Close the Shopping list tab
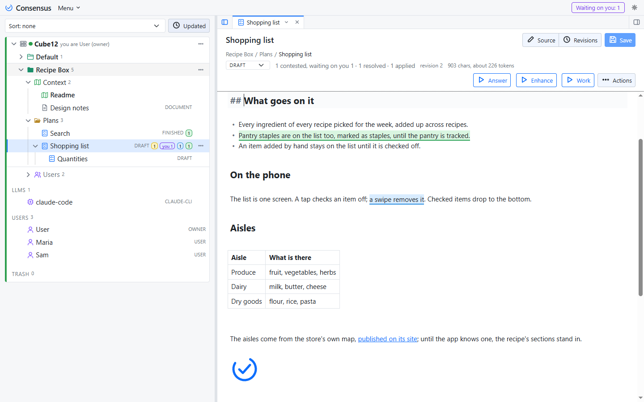The width and height of the screenshot is (644, 402). [x=297, y=22]
